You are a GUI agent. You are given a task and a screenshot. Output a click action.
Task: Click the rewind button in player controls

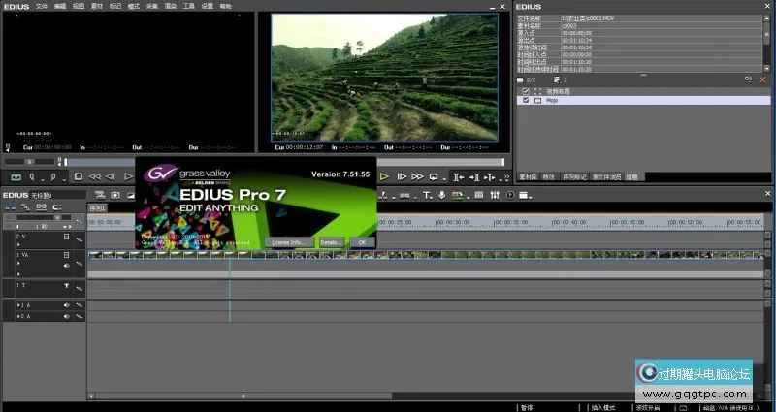[x=94, y=176]
